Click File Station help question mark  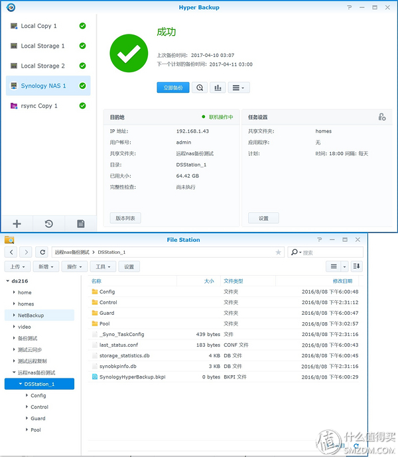pyautogui.click(x=319, y=239)
